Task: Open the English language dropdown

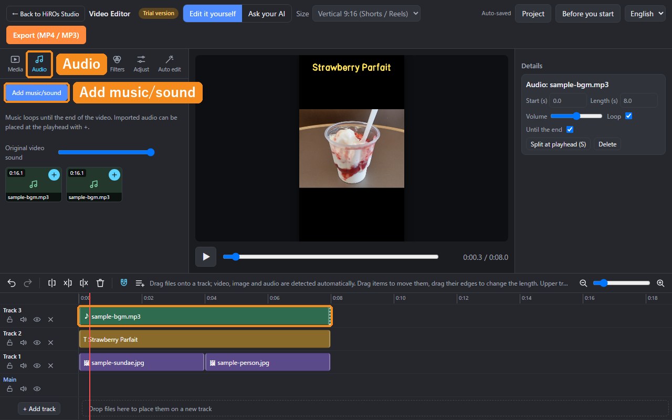Action: pyautogui.click(x=646, y=14)
